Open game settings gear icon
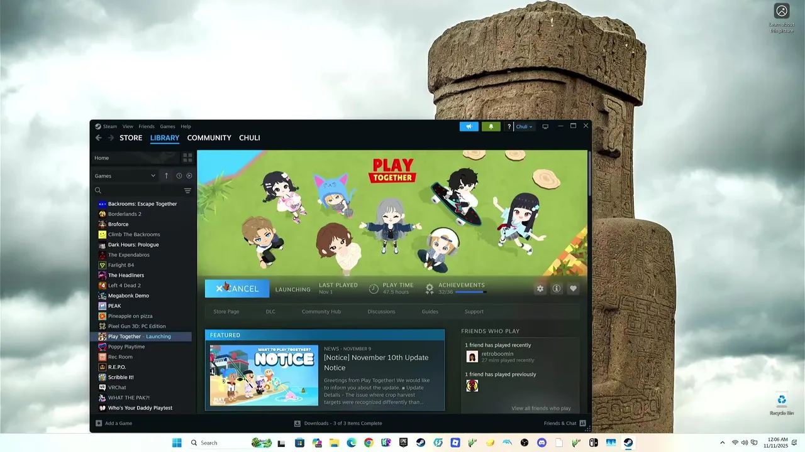805x452 pixels. click(540, 289)
